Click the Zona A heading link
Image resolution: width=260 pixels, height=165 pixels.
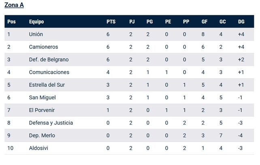point(14,5)
